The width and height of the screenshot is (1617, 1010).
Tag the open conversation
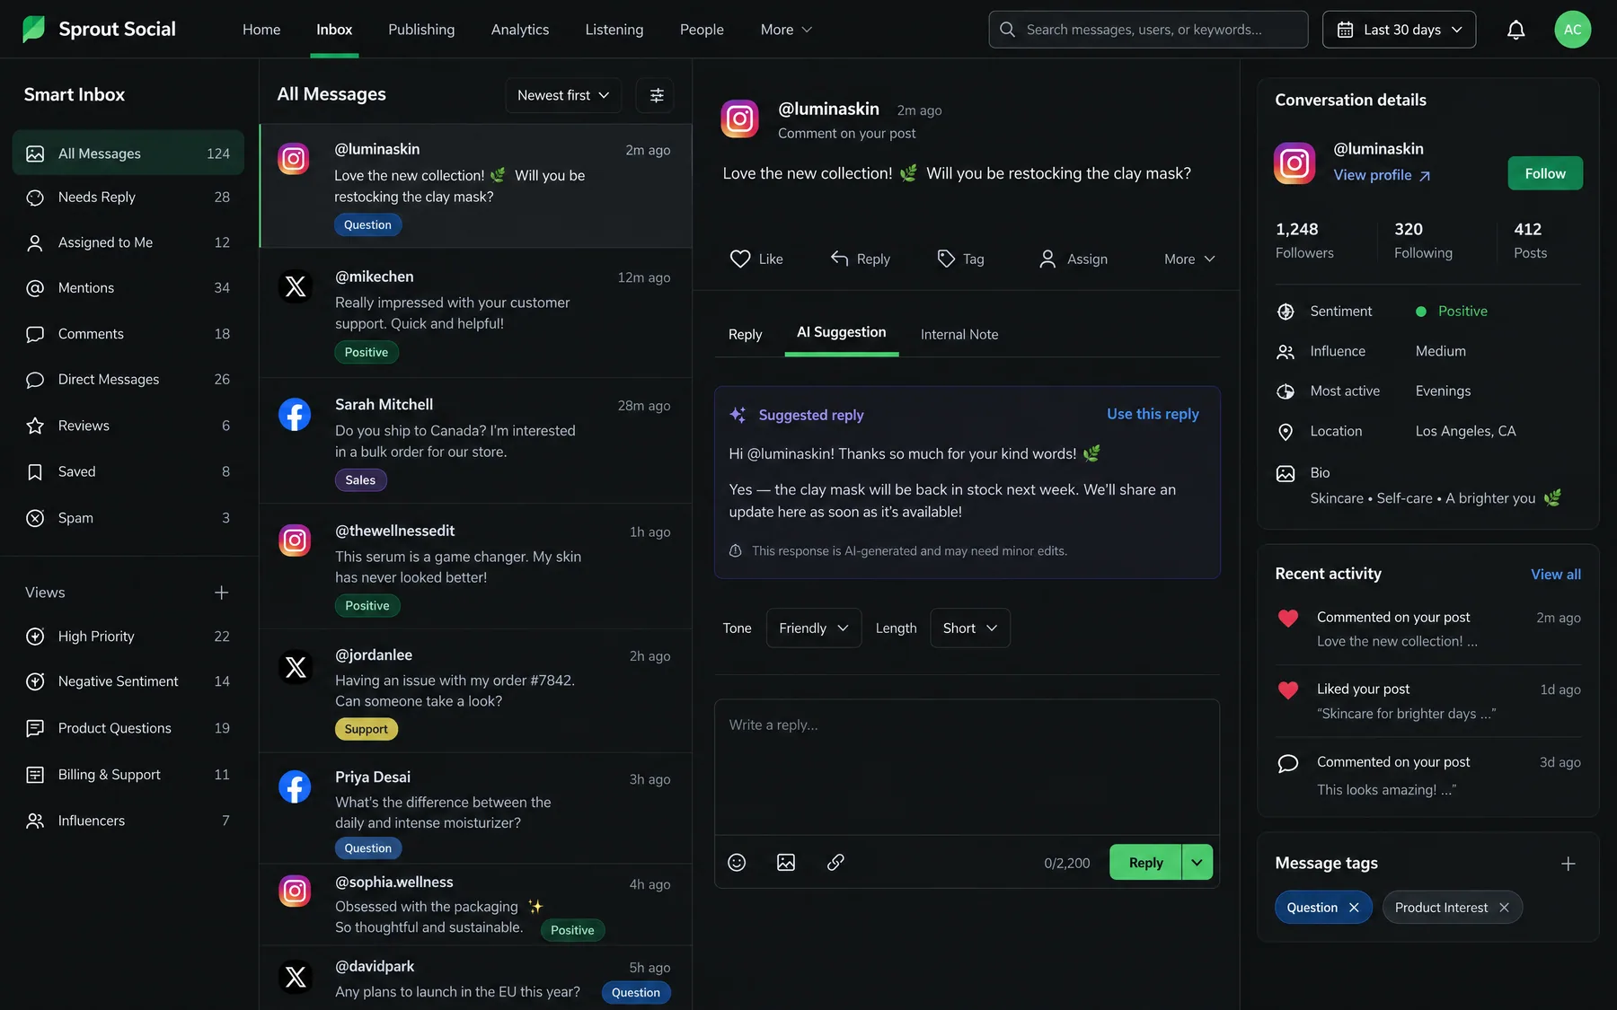point(960,259)
